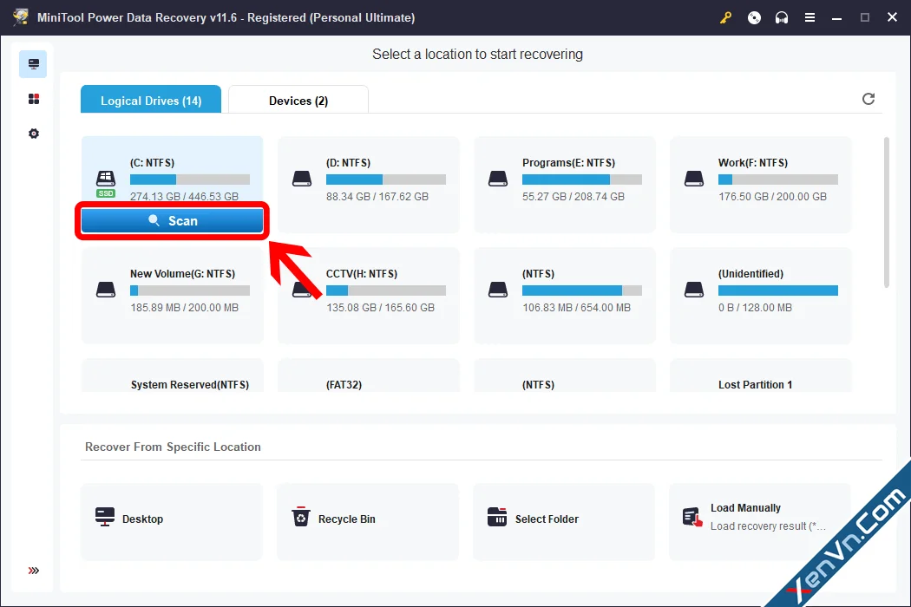Open Load Manually recovery result
The image size is (911, 607).
(x=760, y=522)
